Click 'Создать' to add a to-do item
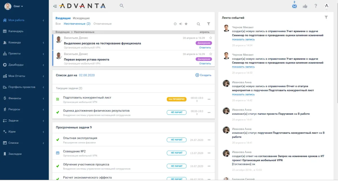Viewport: 338px width, 181px height. point(203,75)
